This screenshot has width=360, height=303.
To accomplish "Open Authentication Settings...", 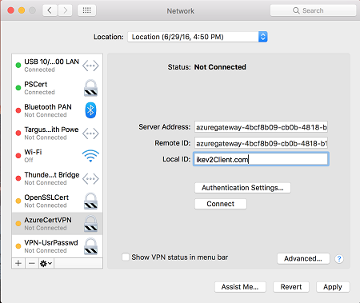I will (x=242, y=188).
